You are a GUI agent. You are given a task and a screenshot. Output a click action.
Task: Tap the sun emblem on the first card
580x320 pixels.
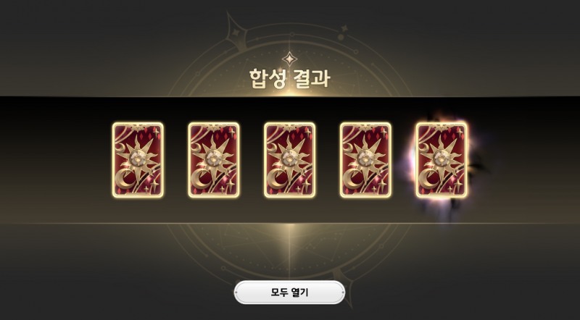coord(140,158)
